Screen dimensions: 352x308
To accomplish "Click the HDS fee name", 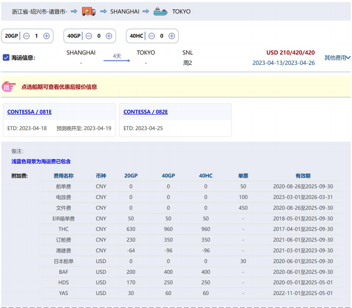I will coord(64,282).
